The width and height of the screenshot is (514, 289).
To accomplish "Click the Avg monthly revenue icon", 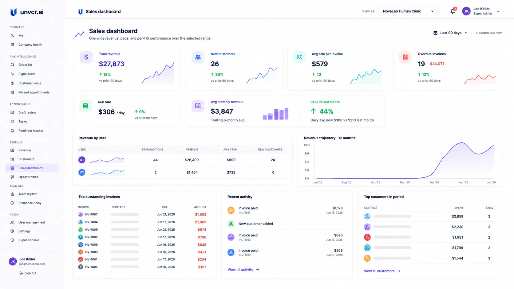I will pyautogui.click(x=198, y=106).
